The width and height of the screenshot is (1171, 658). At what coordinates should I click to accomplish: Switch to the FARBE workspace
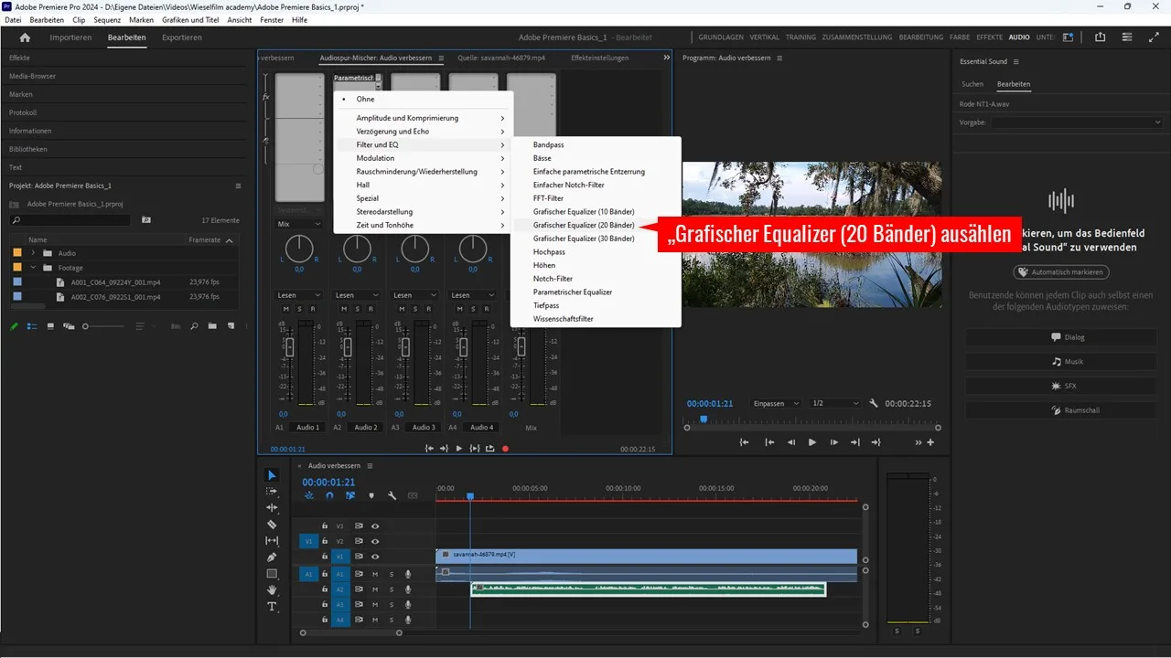click(x=960, y=37)
